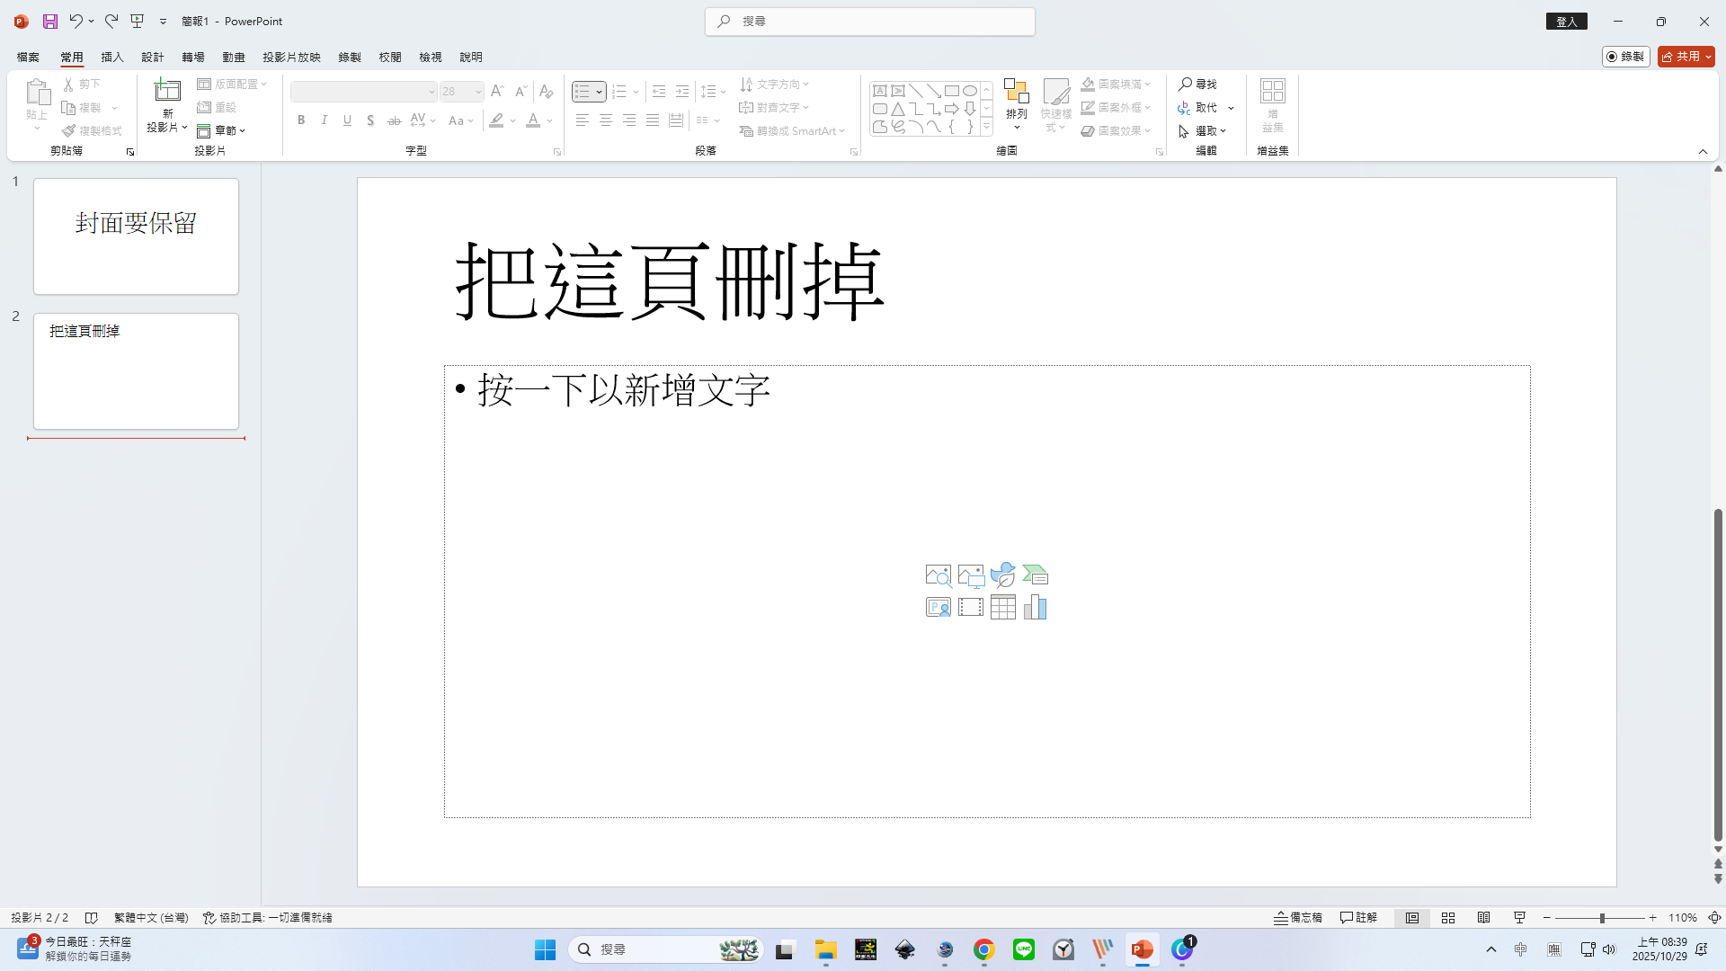The height and width of the screenshot is (971, 1726).
Task: Switch to the Transitions (轉場) tab
Action: 192,57
